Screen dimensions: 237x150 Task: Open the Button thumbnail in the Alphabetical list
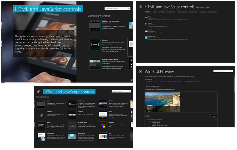pos(41,126)
